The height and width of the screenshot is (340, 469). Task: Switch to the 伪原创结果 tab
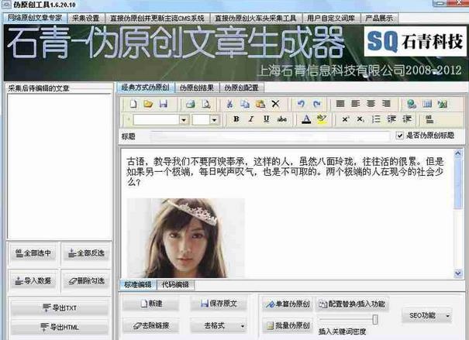pos(197,88)
